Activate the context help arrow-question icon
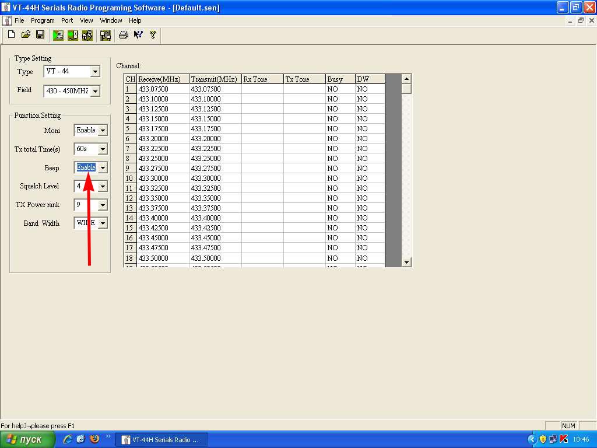Viewport: 597px width, 448px height. (x=138, y=35)
